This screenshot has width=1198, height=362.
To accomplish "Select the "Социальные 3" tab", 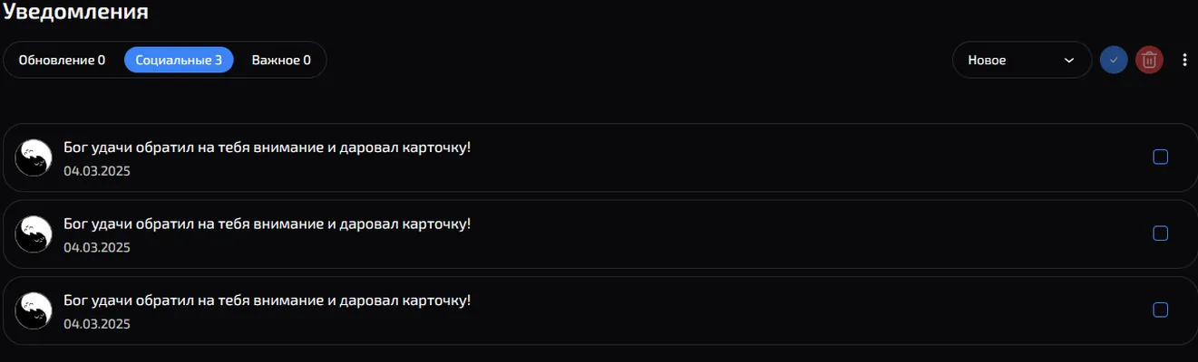I will [179, 61].
